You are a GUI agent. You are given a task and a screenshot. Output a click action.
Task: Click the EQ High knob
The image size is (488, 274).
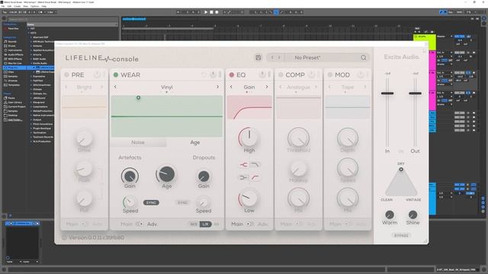coord(249,137)
